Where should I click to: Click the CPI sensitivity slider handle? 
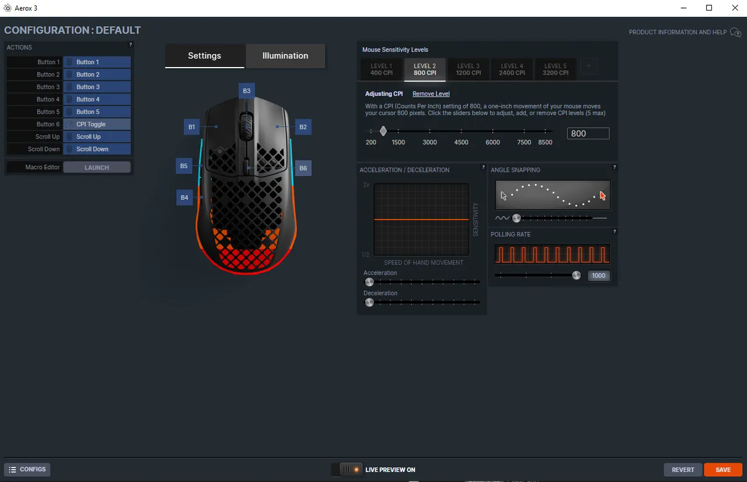pyautogui.click(x=383, y=131)
